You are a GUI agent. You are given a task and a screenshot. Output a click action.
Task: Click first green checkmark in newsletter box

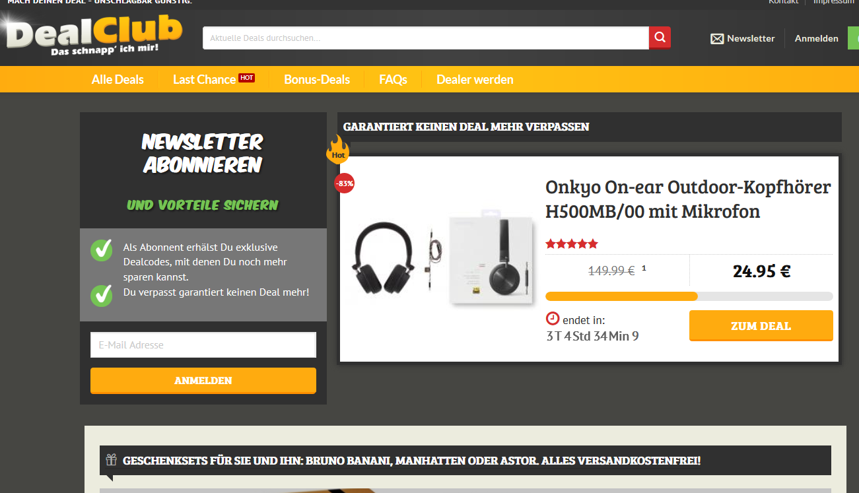pos(102,249)
